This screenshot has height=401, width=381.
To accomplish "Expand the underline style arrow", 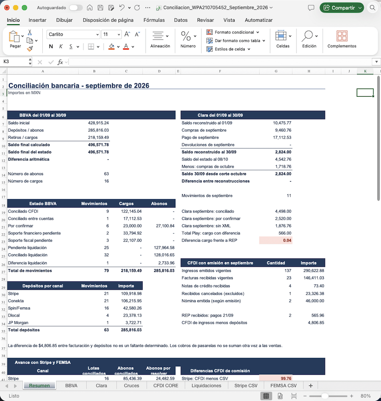I will tap(78, 47).
